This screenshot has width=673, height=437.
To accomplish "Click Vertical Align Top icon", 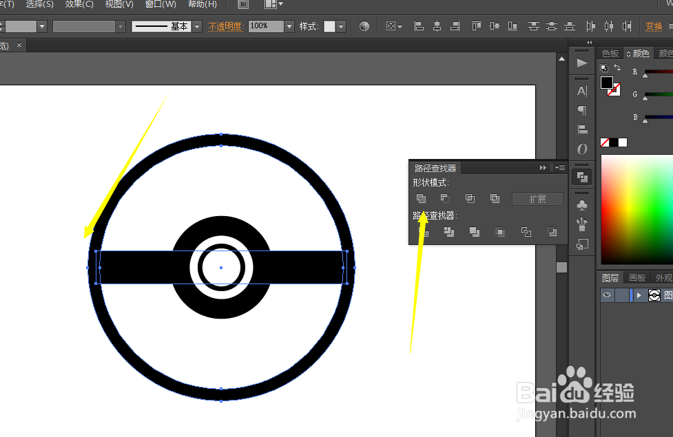I will (477, 27).
